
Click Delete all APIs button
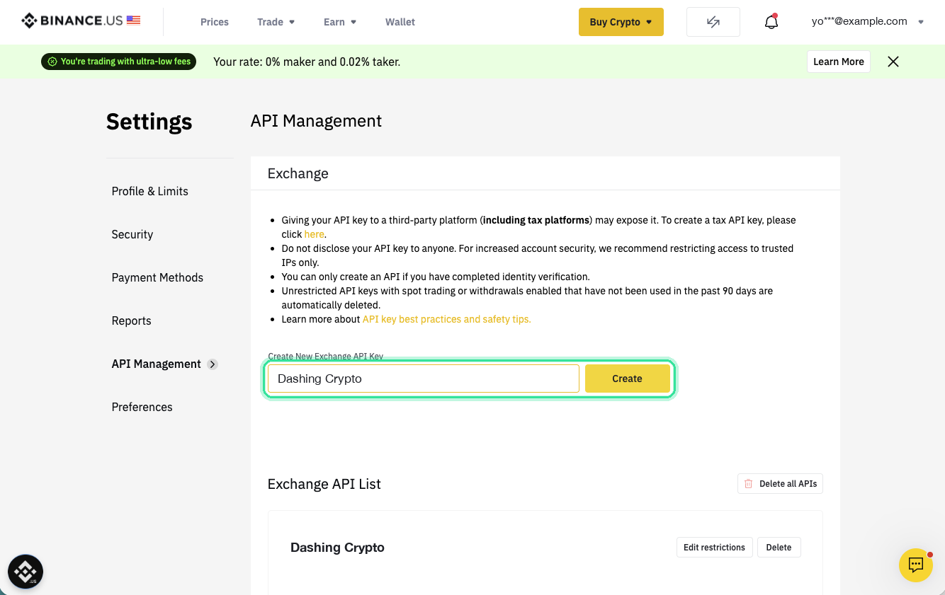tap(780, 484)
